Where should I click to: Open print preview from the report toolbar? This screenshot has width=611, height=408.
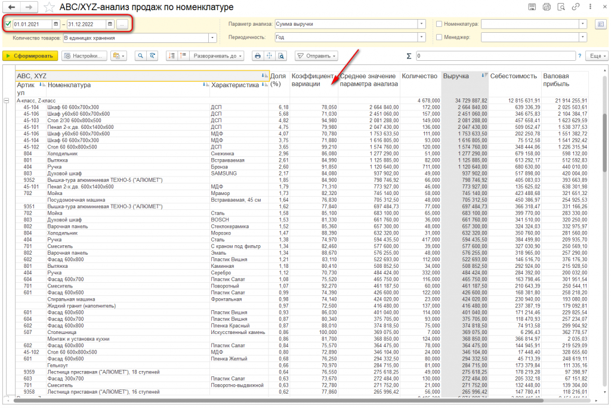pyautogui.click(x=281, y=56)
